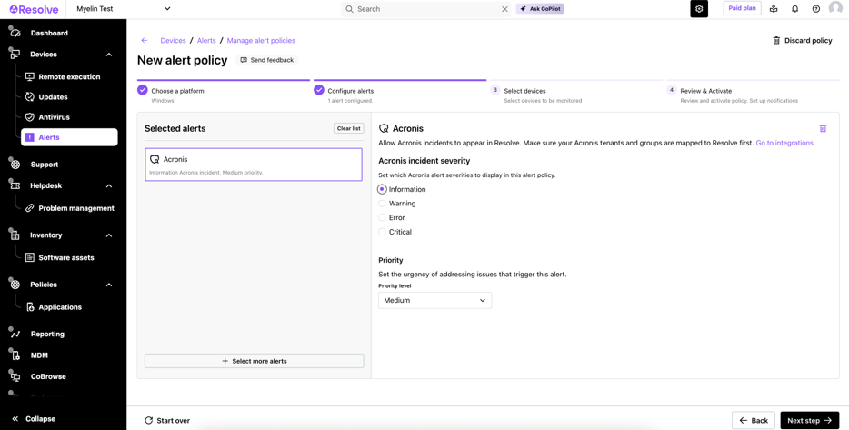This screenshot has width=849, height=430.
Task: Clear the search field X icon
Action: [x=504, y=9]
